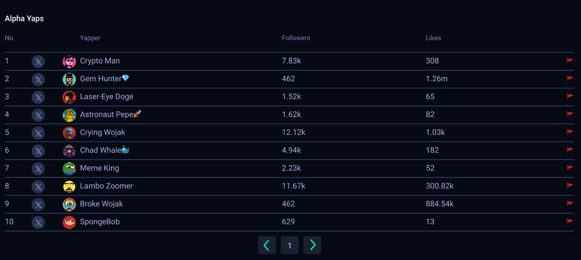Go to the previous page arrow
The width and height of the screenshot is (581, 260).
coord(267,245)
